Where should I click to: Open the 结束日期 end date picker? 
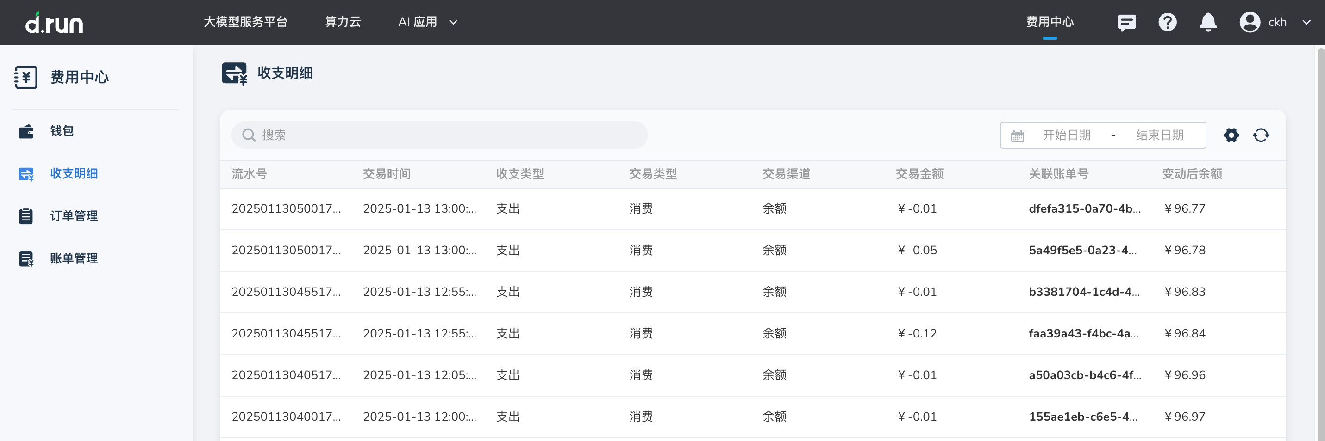tap(1159, 135)
